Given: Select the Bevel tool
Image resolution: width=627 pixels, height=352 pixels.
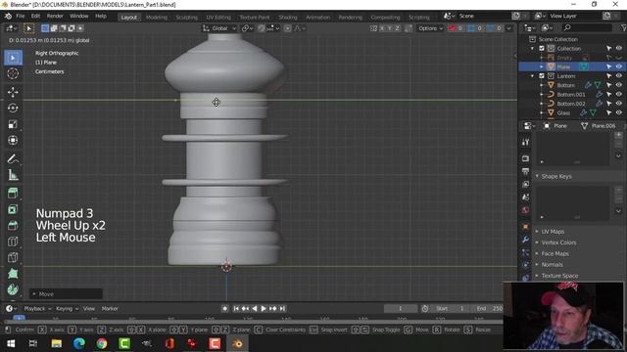Looking at the screenshot, I should tap(13, 226).
